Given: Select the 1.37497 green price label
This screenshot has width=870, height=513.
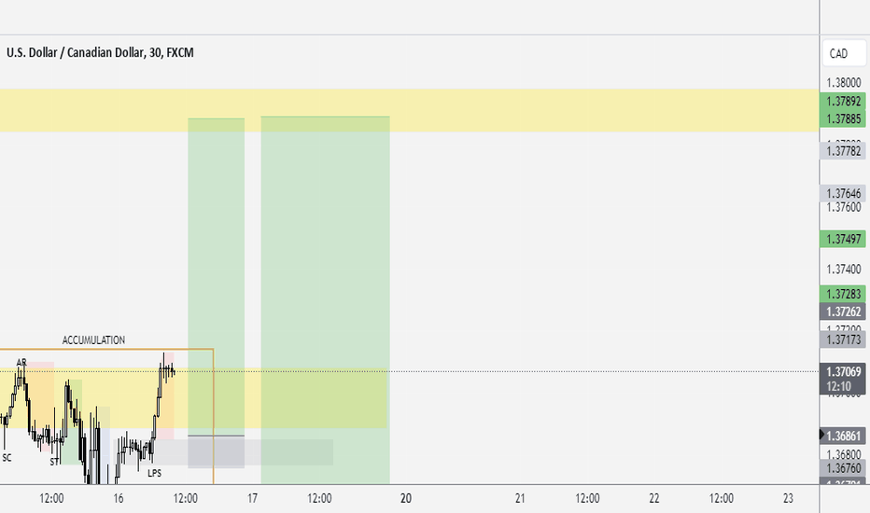Looking at the screenshot, I should pos(843,239).
